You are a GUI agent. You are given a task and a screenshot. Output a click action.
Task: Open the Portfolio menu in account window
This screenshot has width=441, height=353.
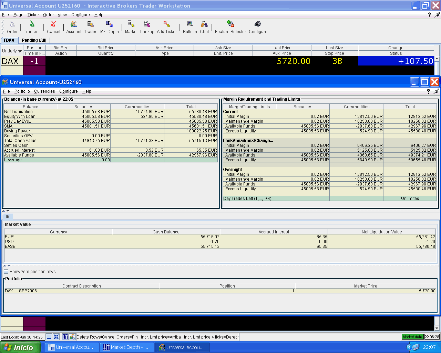22,91
